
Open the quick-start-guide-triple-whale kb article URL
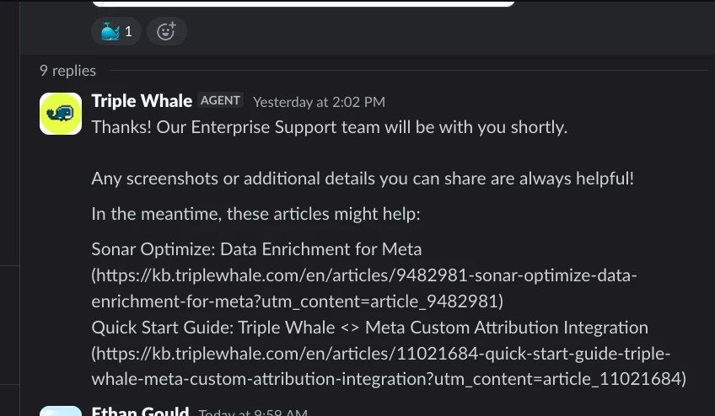389,366
